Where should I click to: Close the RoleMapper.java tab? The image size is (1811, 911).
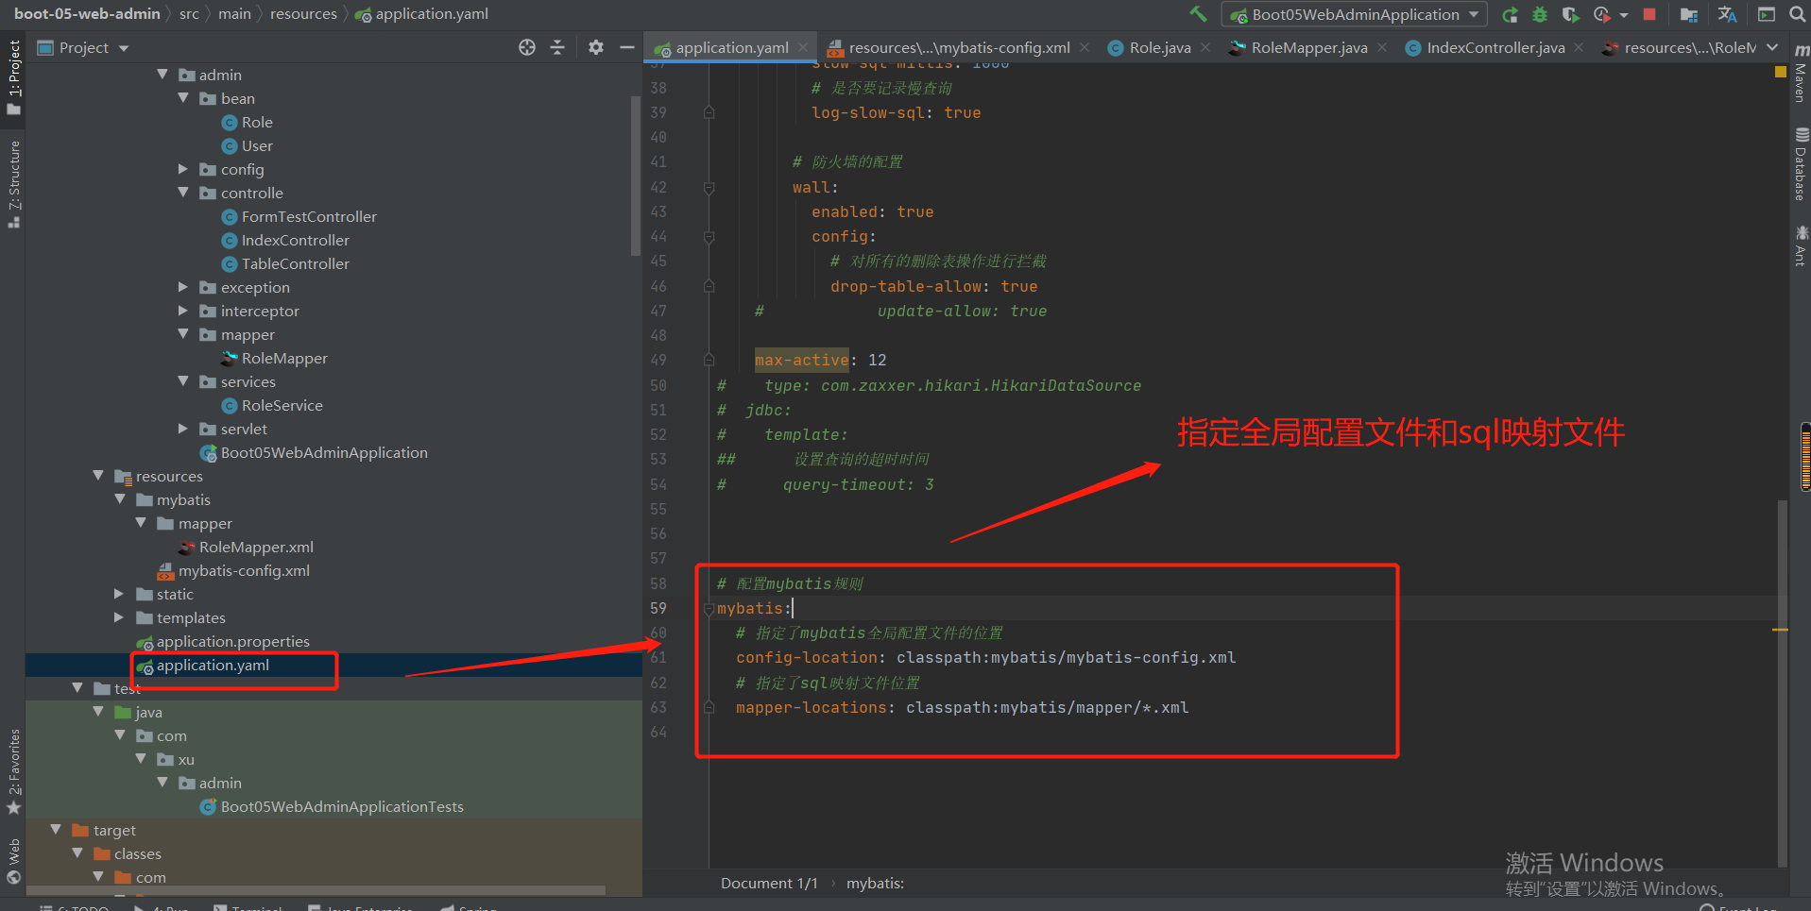pos(1382,47)
